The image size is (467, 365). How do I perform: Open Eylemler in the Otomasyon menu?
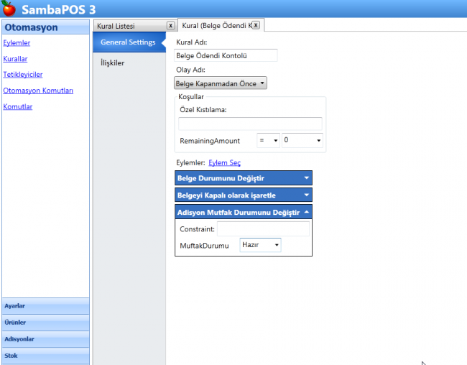click(17, 43)
